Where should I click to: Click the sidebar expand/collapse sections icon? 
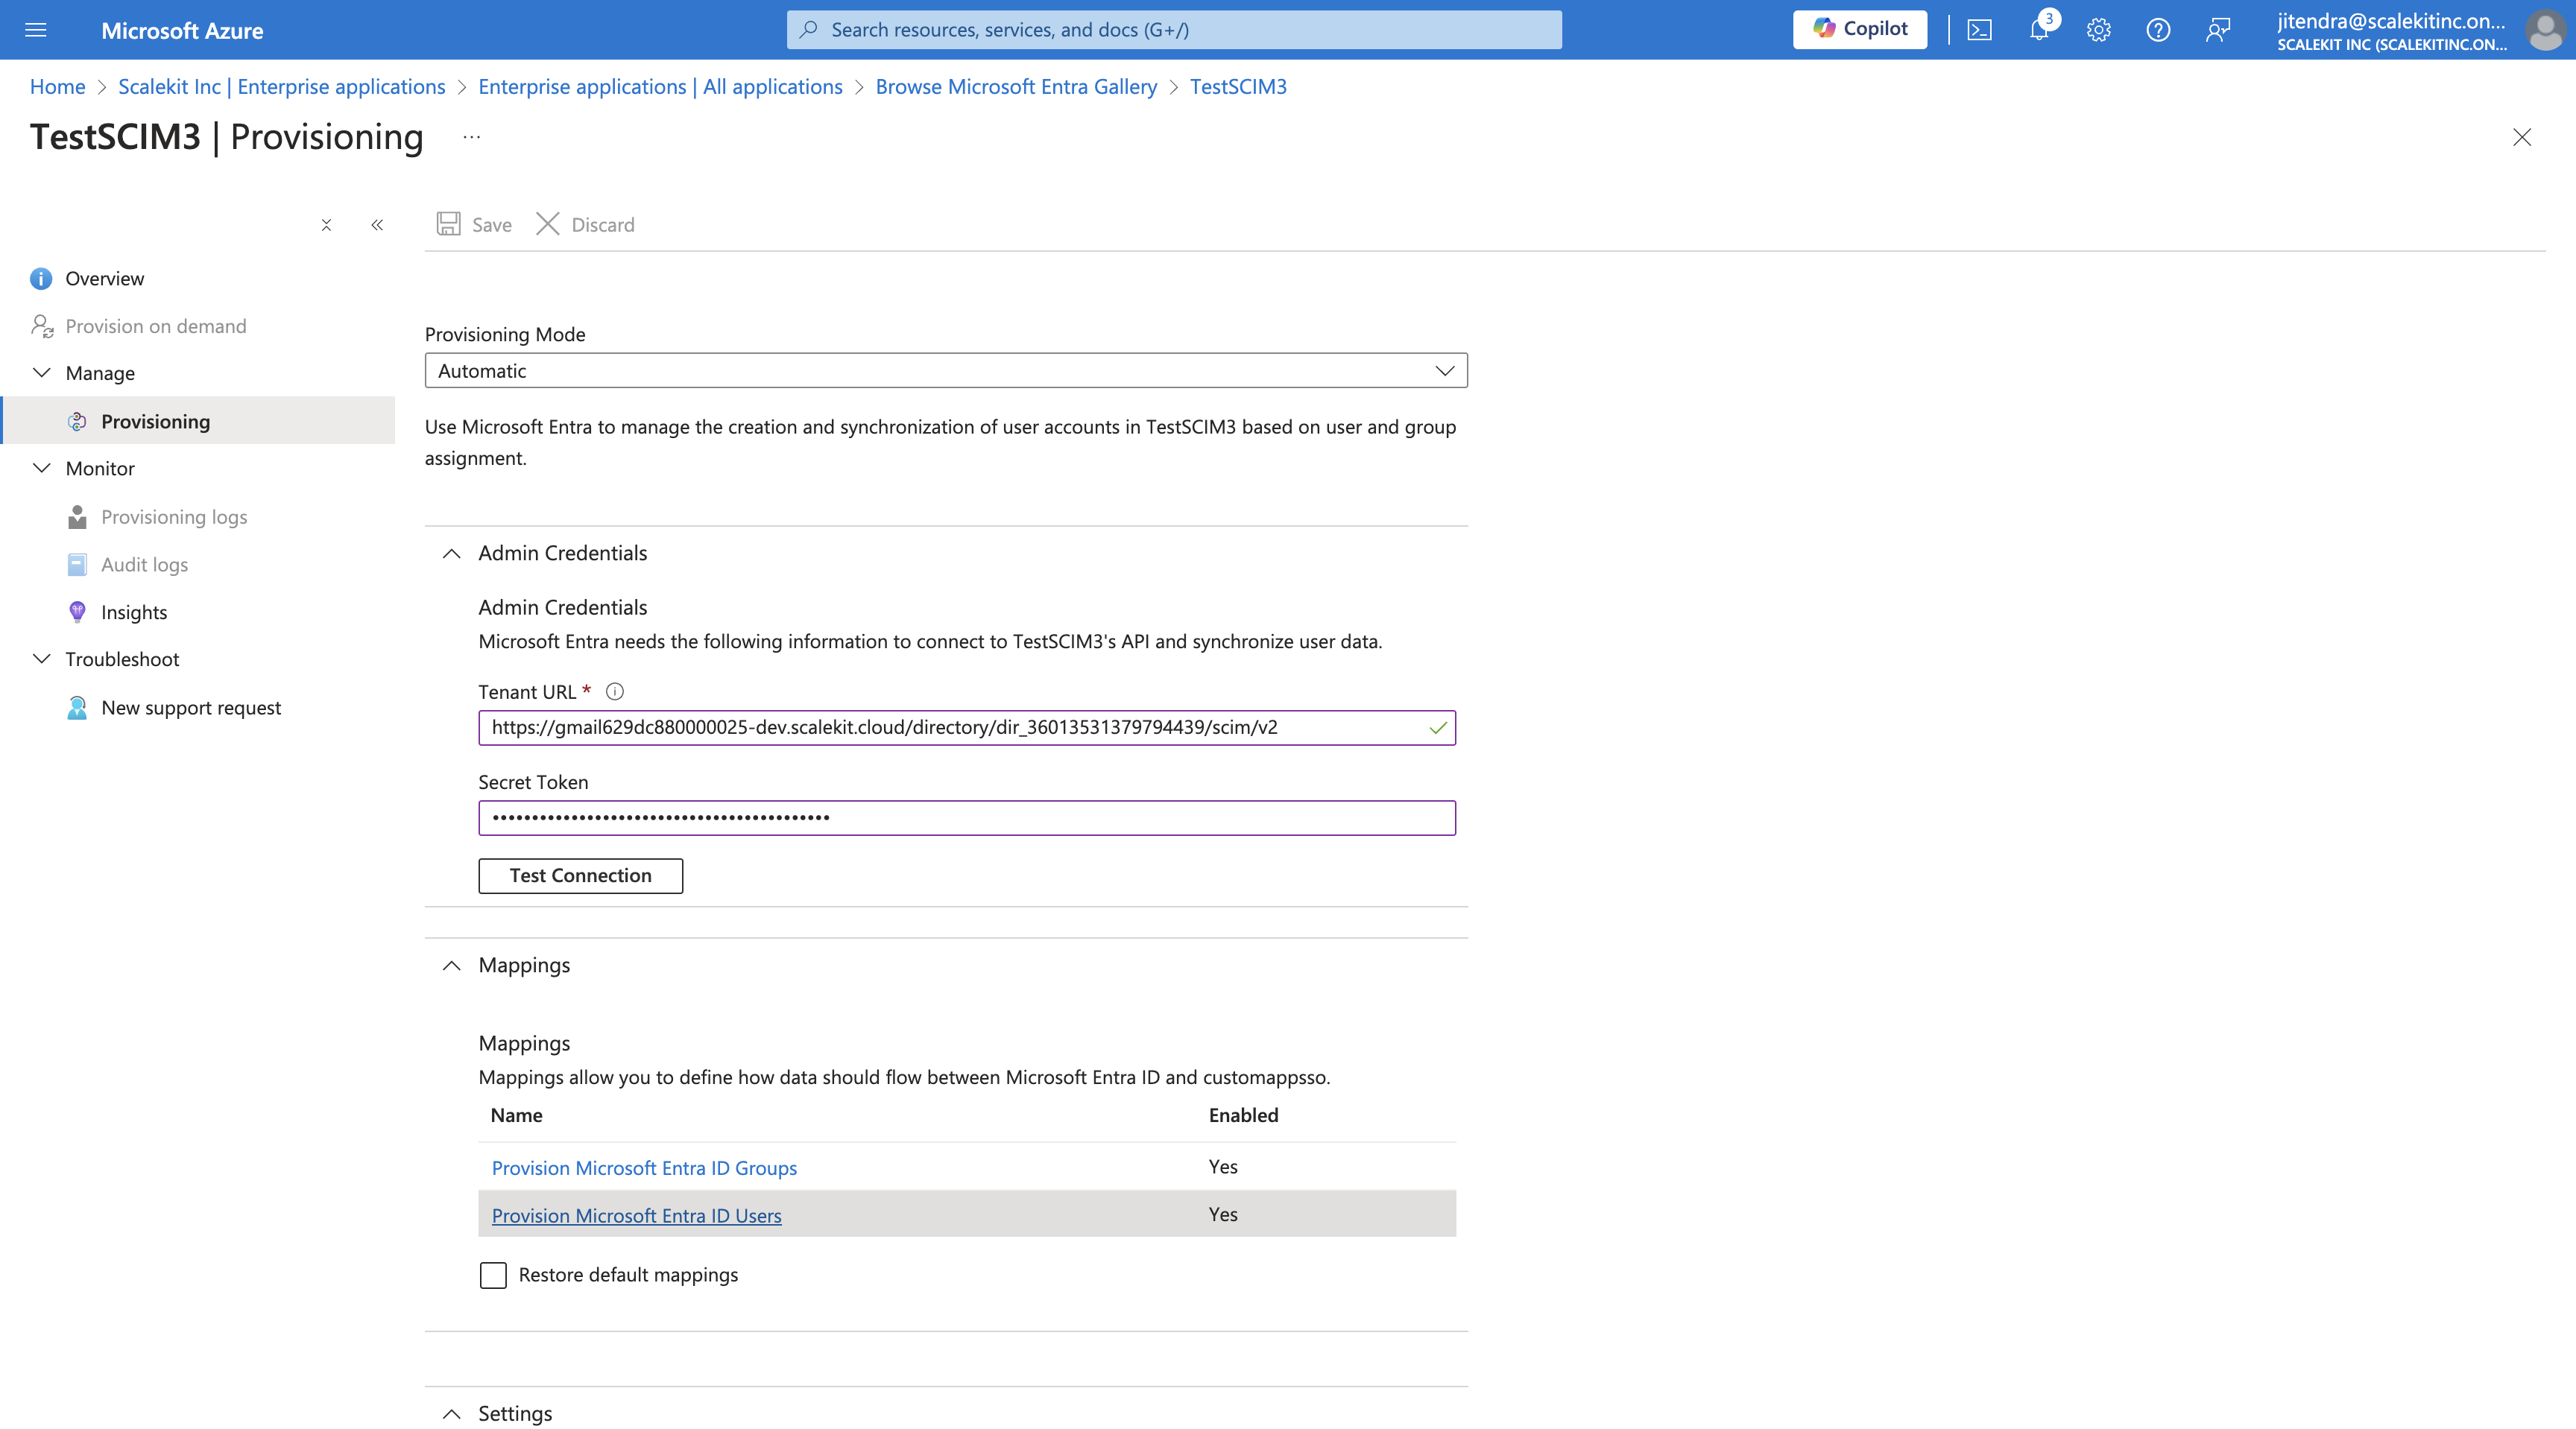pyautogui.click(x=326, y=225)
